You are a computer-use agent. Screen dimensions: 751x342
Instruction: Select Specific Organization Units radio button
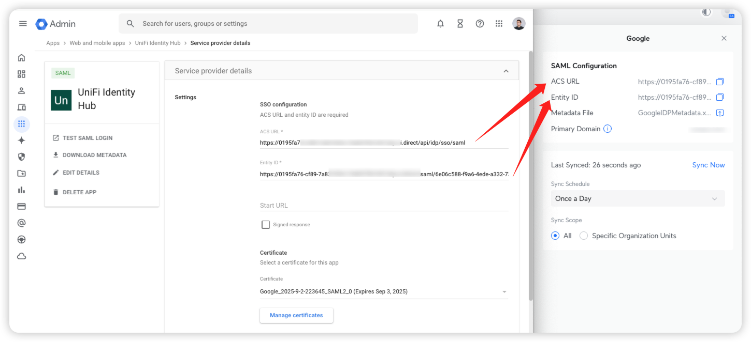coord(584,236)
